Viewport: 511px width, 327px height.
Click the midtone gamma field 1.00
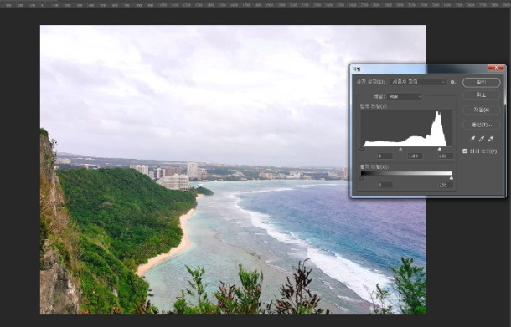click(x=415, y=156)
